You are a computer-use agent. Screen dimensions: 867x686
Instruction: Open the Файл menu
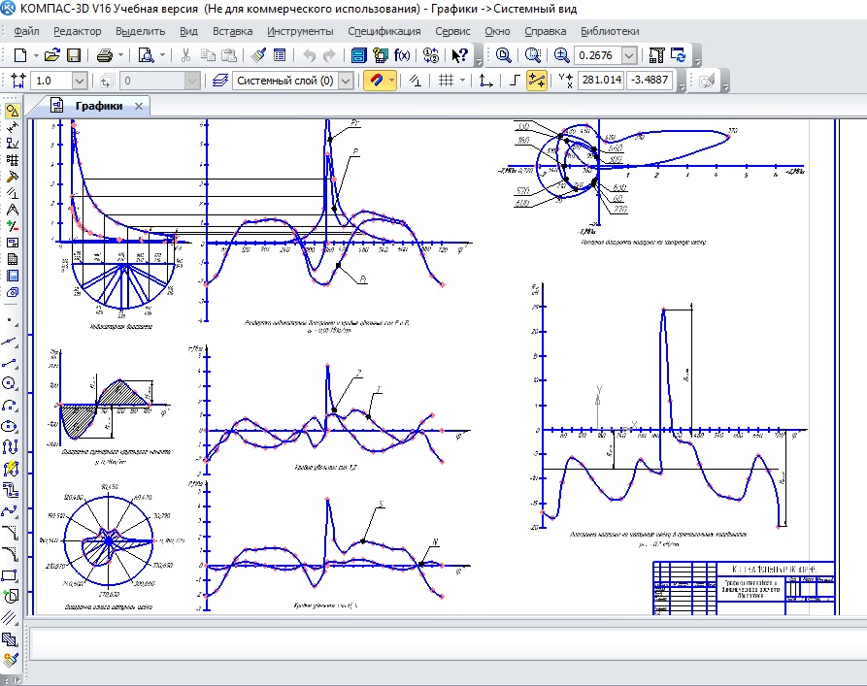(x=26, y=31)
